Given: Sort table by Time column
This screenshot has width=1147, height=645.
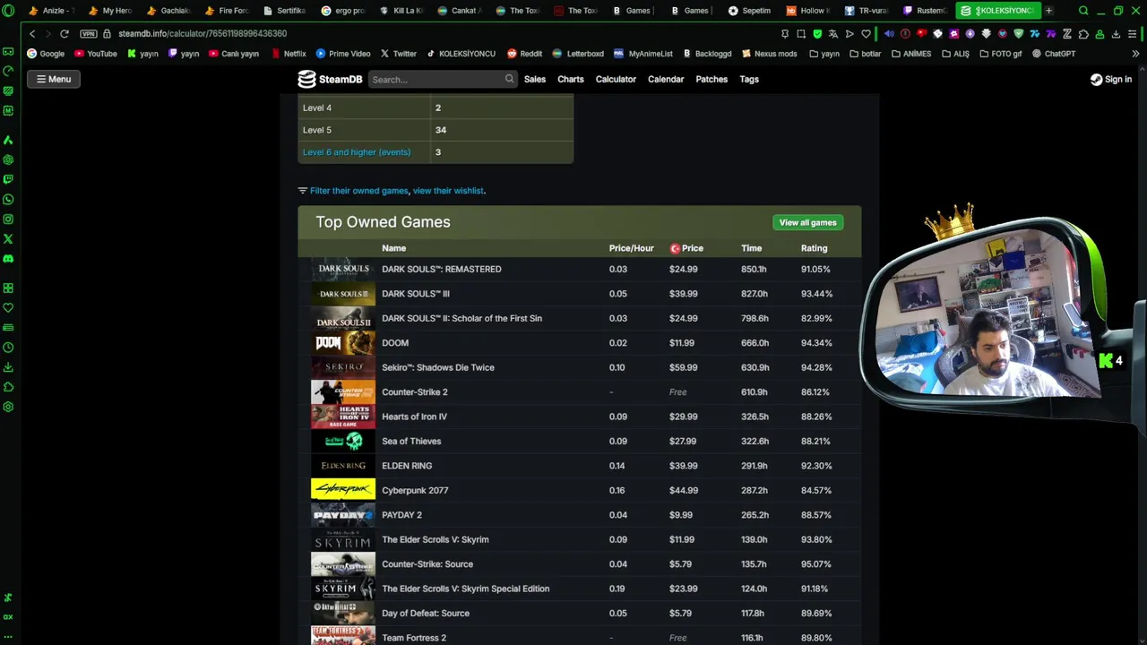Looking at the screenshot, I should tap(751, 248).
